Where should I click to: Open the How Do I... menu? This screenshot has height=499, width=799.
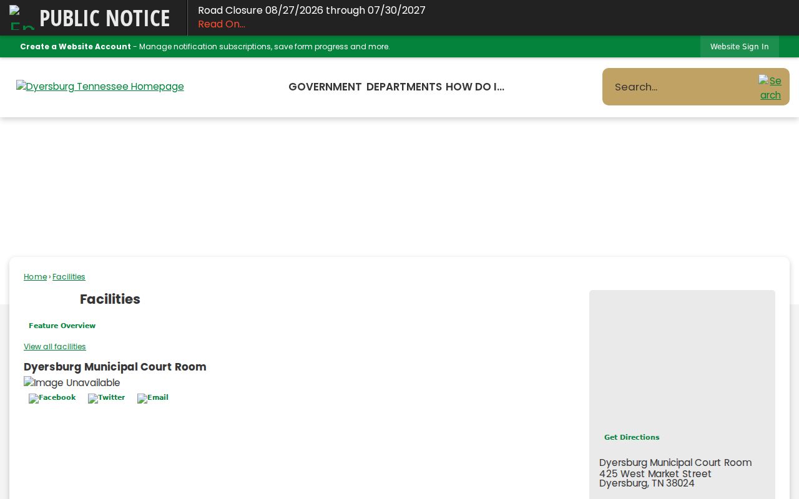475,87
